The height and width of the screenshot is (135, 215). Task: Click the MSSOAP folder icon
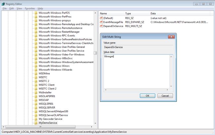coord(36,100)
